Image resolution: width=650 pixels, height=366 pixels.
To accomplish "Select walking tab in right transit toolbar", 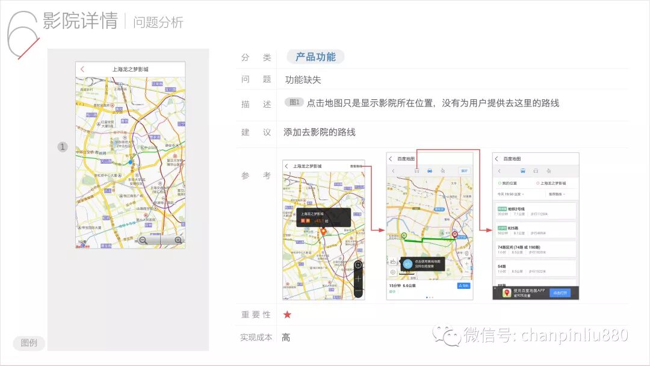I will pyautogui.click(x=549, y=171).
